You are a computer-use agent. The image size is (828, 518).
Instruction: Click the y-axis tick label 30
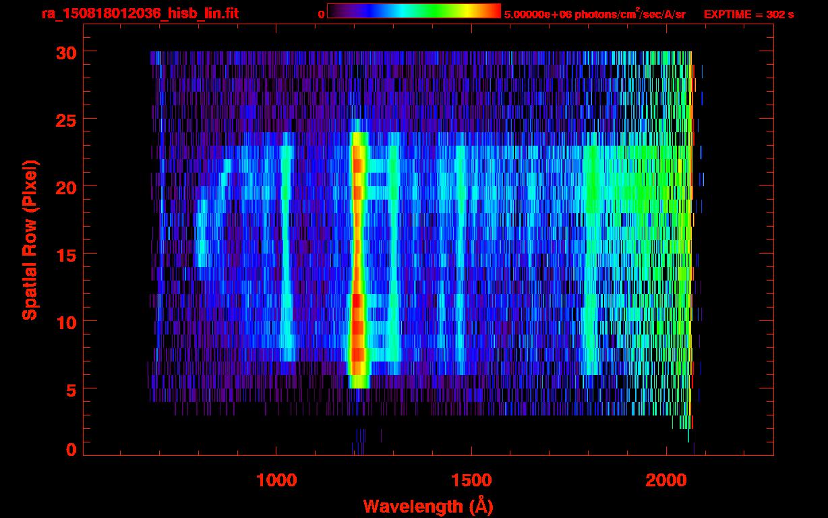(x=65, y=52)
